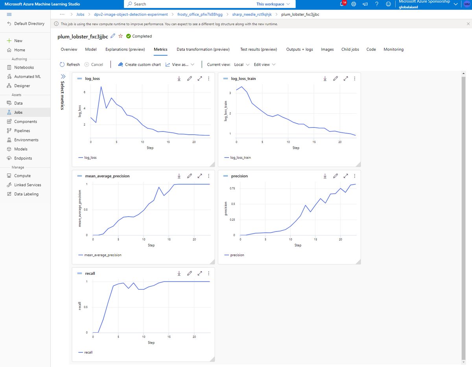This screenshot has height=367, width=472.
Task: Click the MM user avatar
Action: tap(466, 4)
